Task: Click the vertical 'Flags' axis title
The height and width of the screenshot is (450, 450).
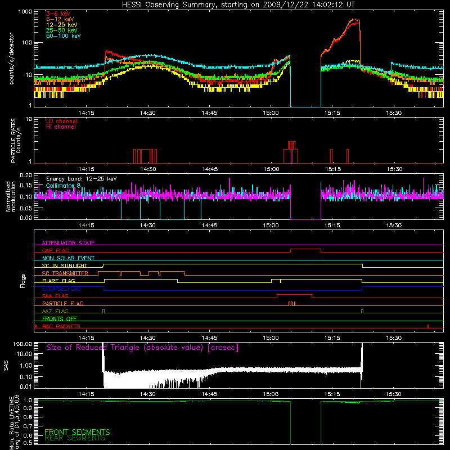Action: click(x=23, y=281)
